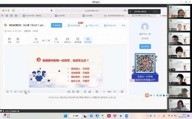The width and height of the screenshot is (192, 119).
Task: Click the 保存到网盘 button
Action: click(x=74, y=25)
